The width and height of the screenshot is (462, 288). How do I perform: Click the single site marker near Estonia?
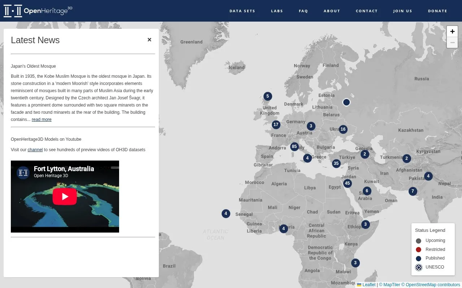346,102
